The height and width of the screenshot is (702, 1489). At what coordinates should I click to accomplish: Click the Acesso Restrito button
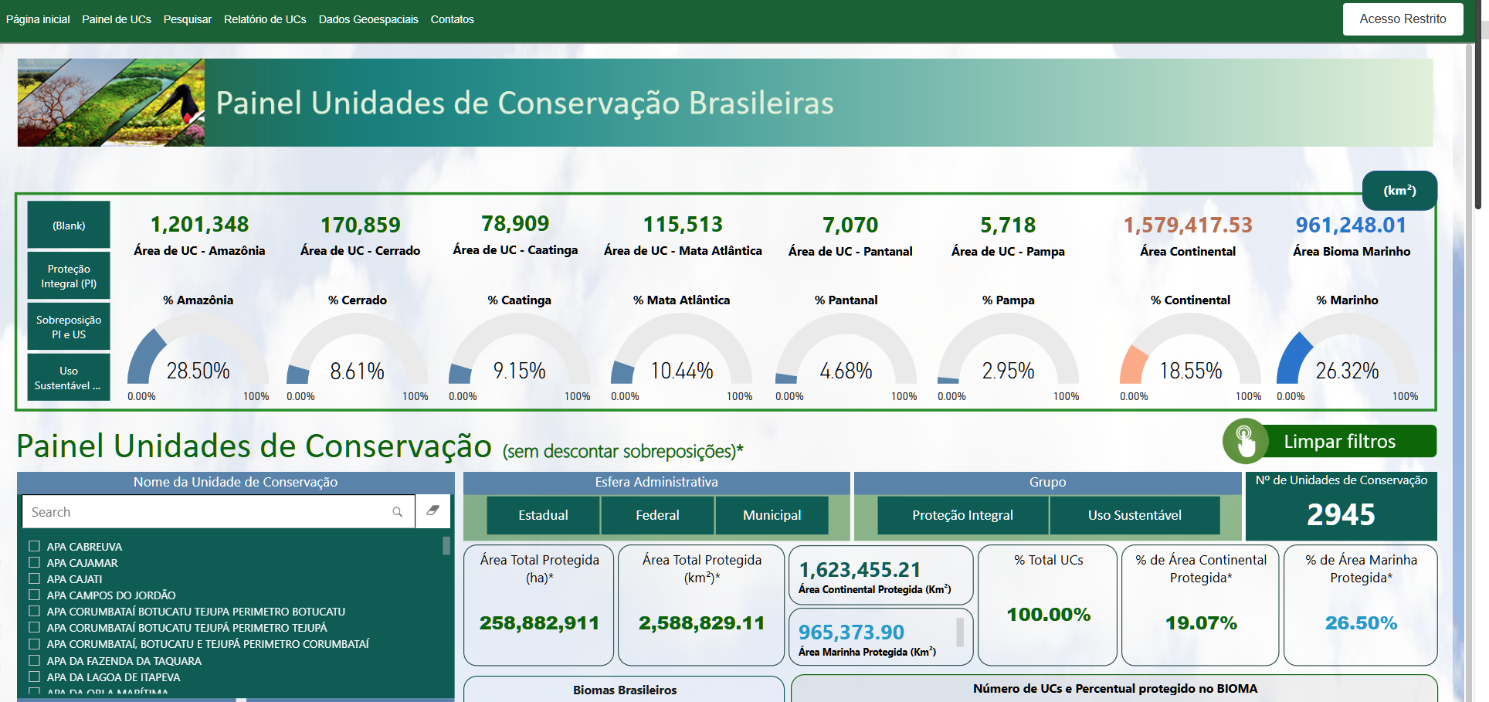[x=1403, y=19]
